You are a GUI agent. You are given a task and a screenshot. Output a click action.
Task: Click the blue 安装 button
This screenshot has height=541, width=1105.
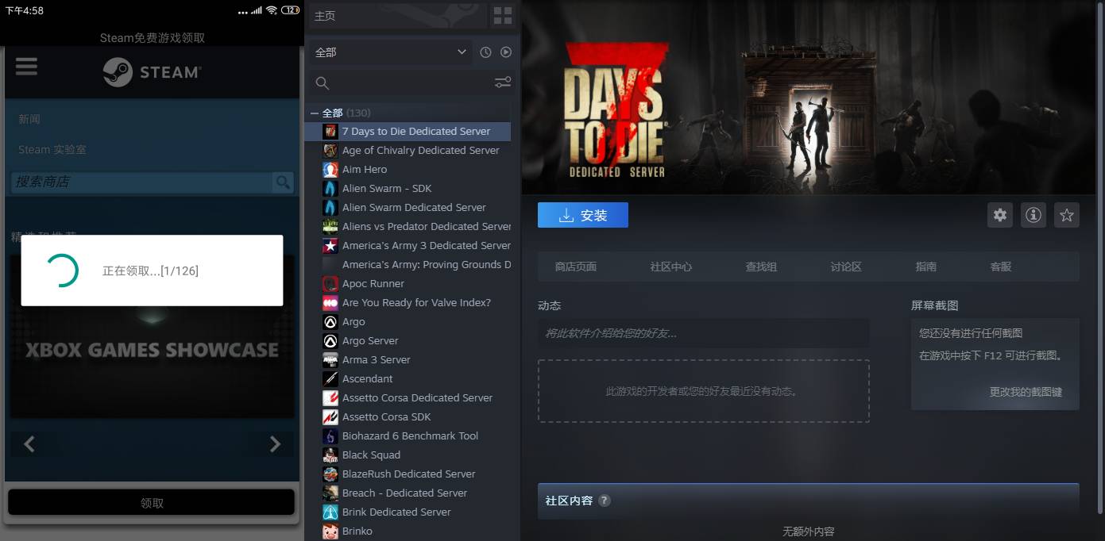[x=582, y=214]
